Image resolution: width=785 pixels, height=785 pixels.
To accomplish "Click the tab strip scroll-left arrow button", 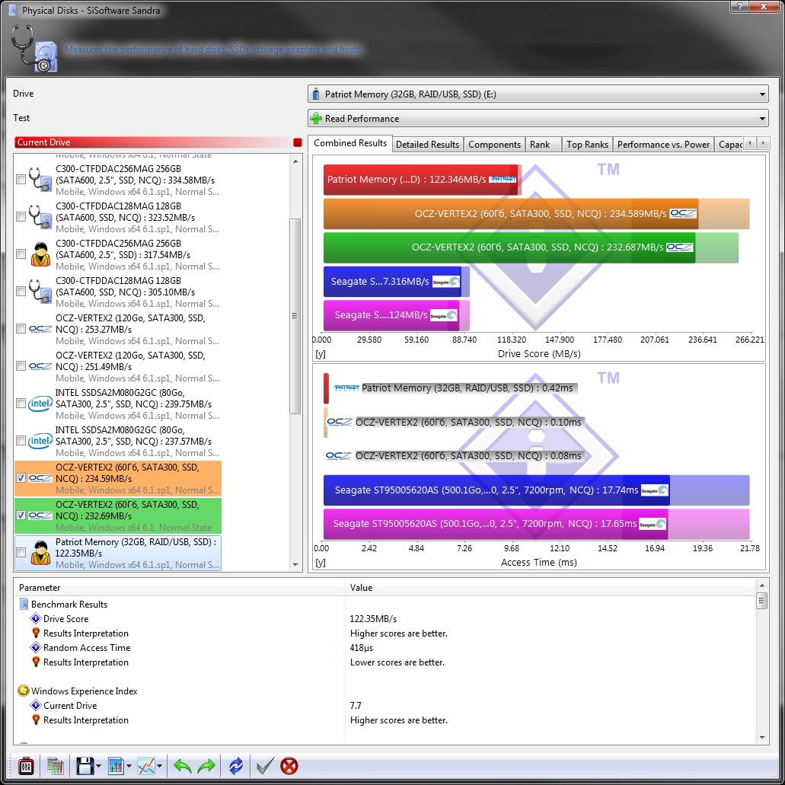I will [749, 143].
